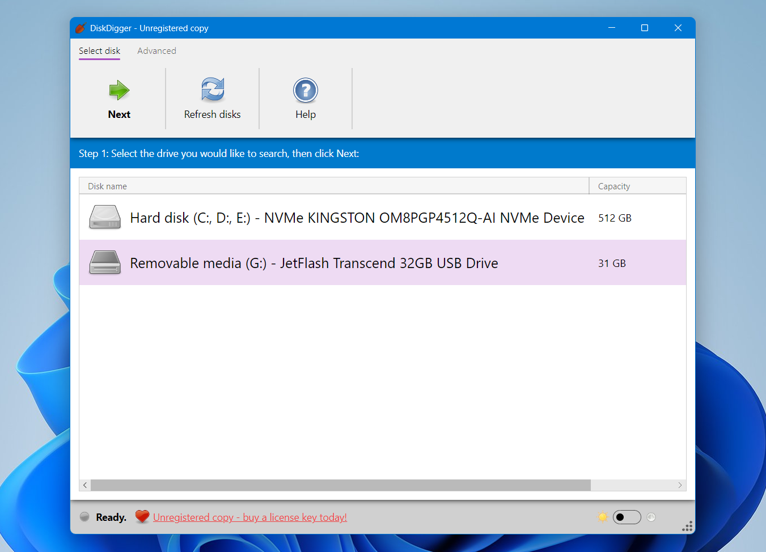Click the green Next arrow icon

[x=119, y=90]
